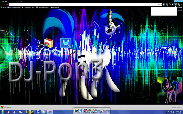Open the Create Chrome Theme bookmark
This screenshot has width=183, height=114.
tap(28, 7)
